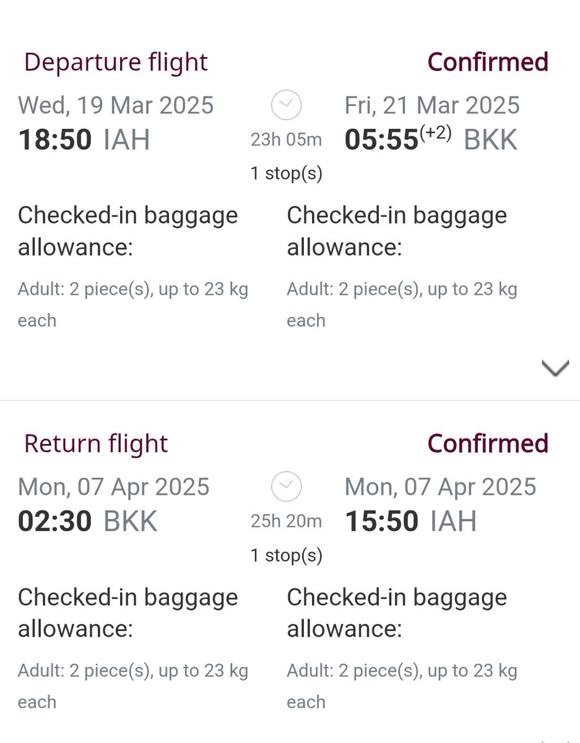The width and height of the screenshot is (580, 743).
Task: Tap the 02:30 BKK return departure time
Action: (x=88, y=521)
